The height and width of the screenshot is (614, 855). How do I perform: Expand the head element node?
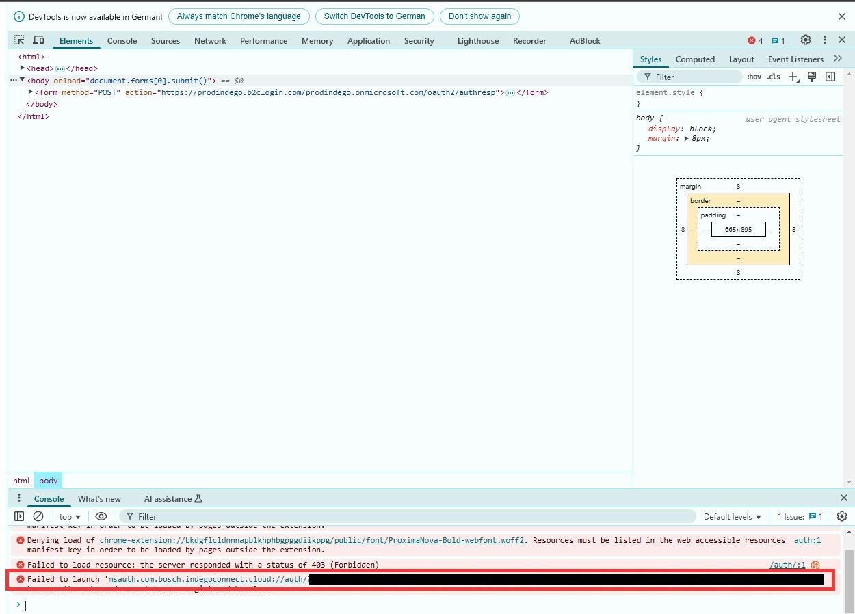coord(23,68)
